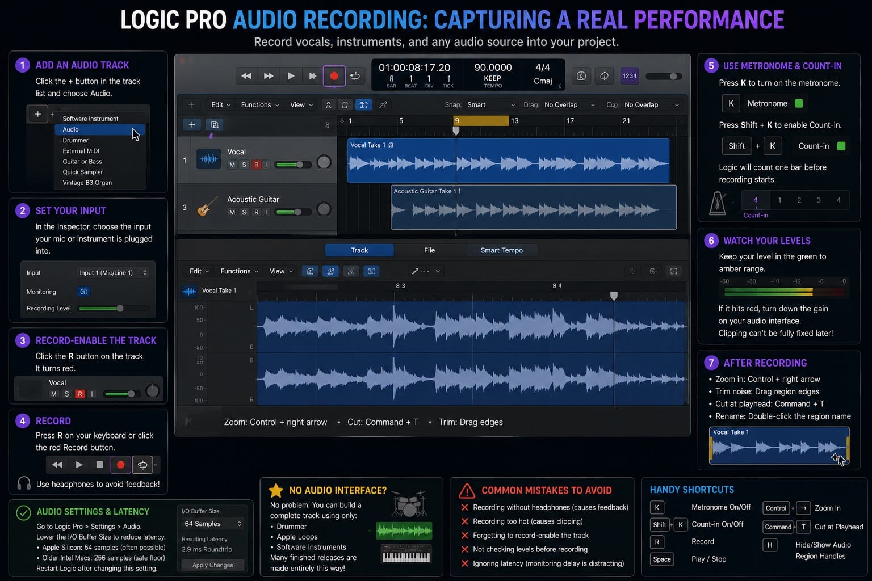Click the Vocal Take 1 waveform icon in audio editor
The image size is (872, 581).
coord(188,291)
